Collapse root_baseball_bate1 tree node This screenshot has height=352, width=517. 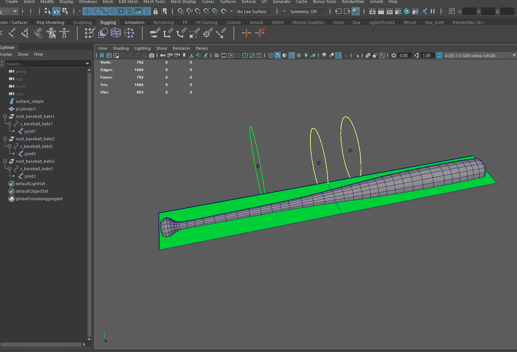[5, 116]
